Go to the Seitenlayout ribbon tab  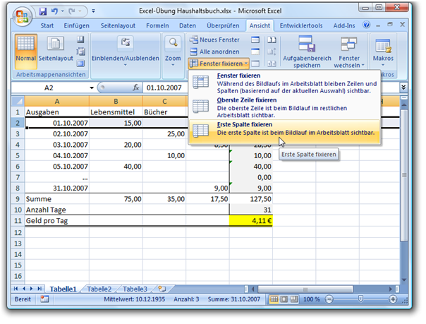point(118,25)
